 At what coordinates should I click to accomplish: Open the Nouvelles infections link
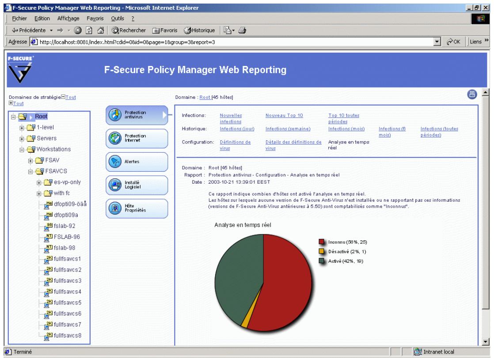point(231,119)
